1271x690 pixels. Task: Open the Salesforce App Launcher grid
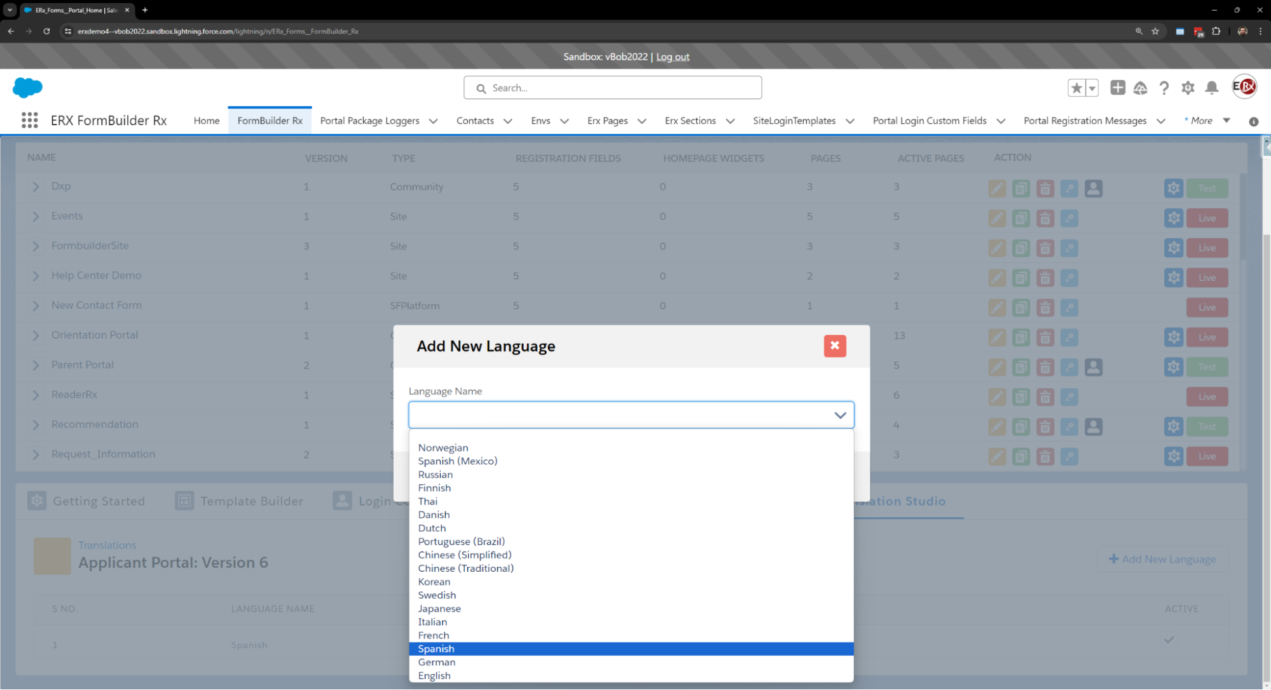point(30,120)
